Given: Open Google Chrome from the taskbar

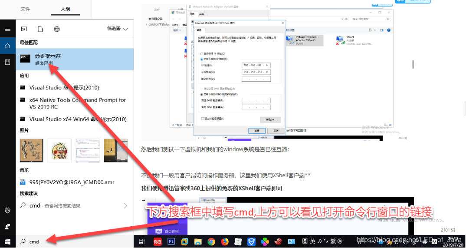Looking at the screenshot, I should (x=211, y=242).
